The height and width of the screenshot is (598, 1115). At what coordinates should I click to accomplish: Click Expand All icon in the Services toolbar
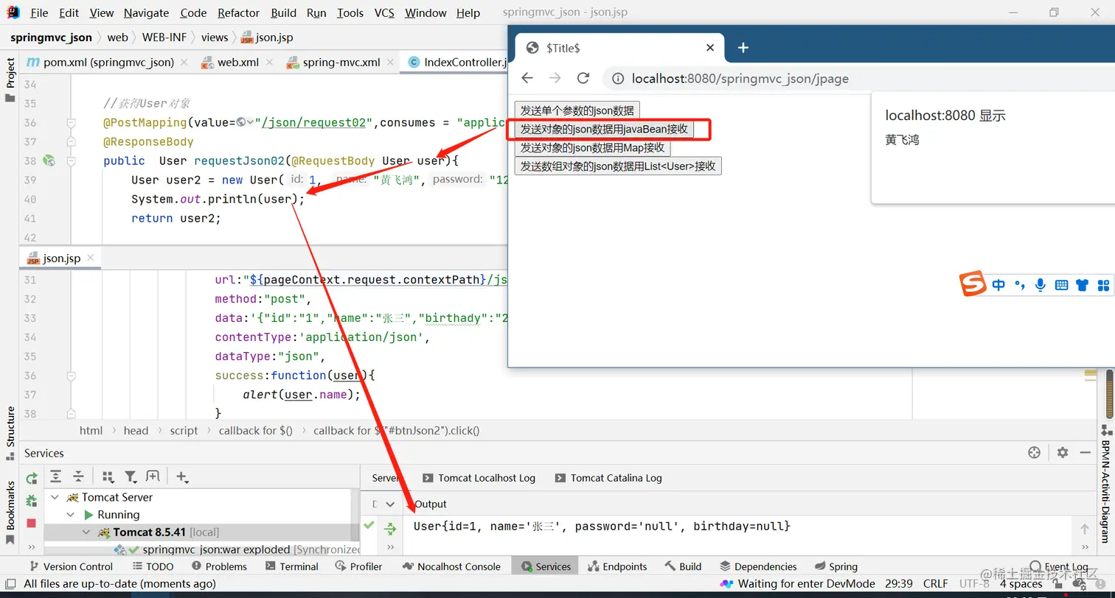(56, 477)
